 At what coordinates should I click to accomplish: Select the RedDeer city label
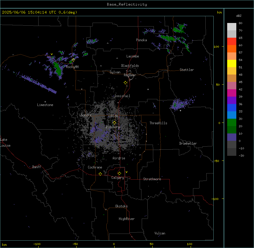(130, 75)
